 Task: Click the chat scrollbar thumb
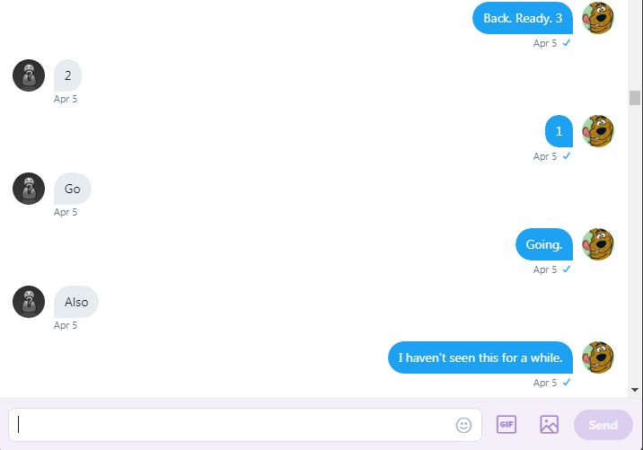click(635, 98)
